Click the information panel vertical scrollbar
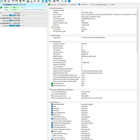Screen dimensions: 140x140 point(137,31)
